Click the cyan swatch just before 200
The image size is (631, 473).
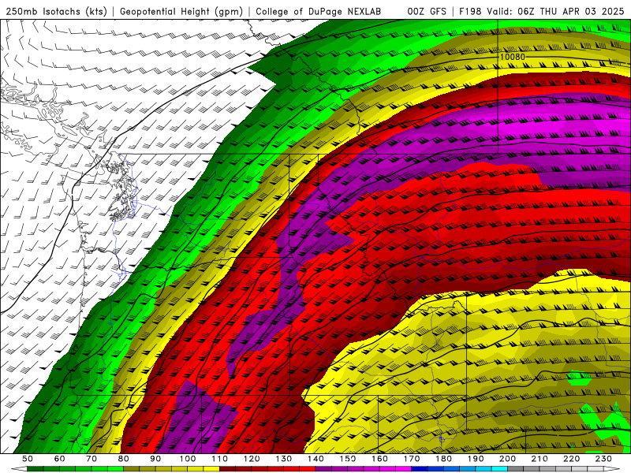(499, 469)
